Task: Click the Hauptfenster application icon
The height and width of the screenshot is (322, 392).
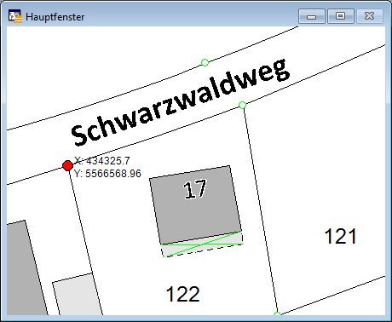Action: coord(14,16)
